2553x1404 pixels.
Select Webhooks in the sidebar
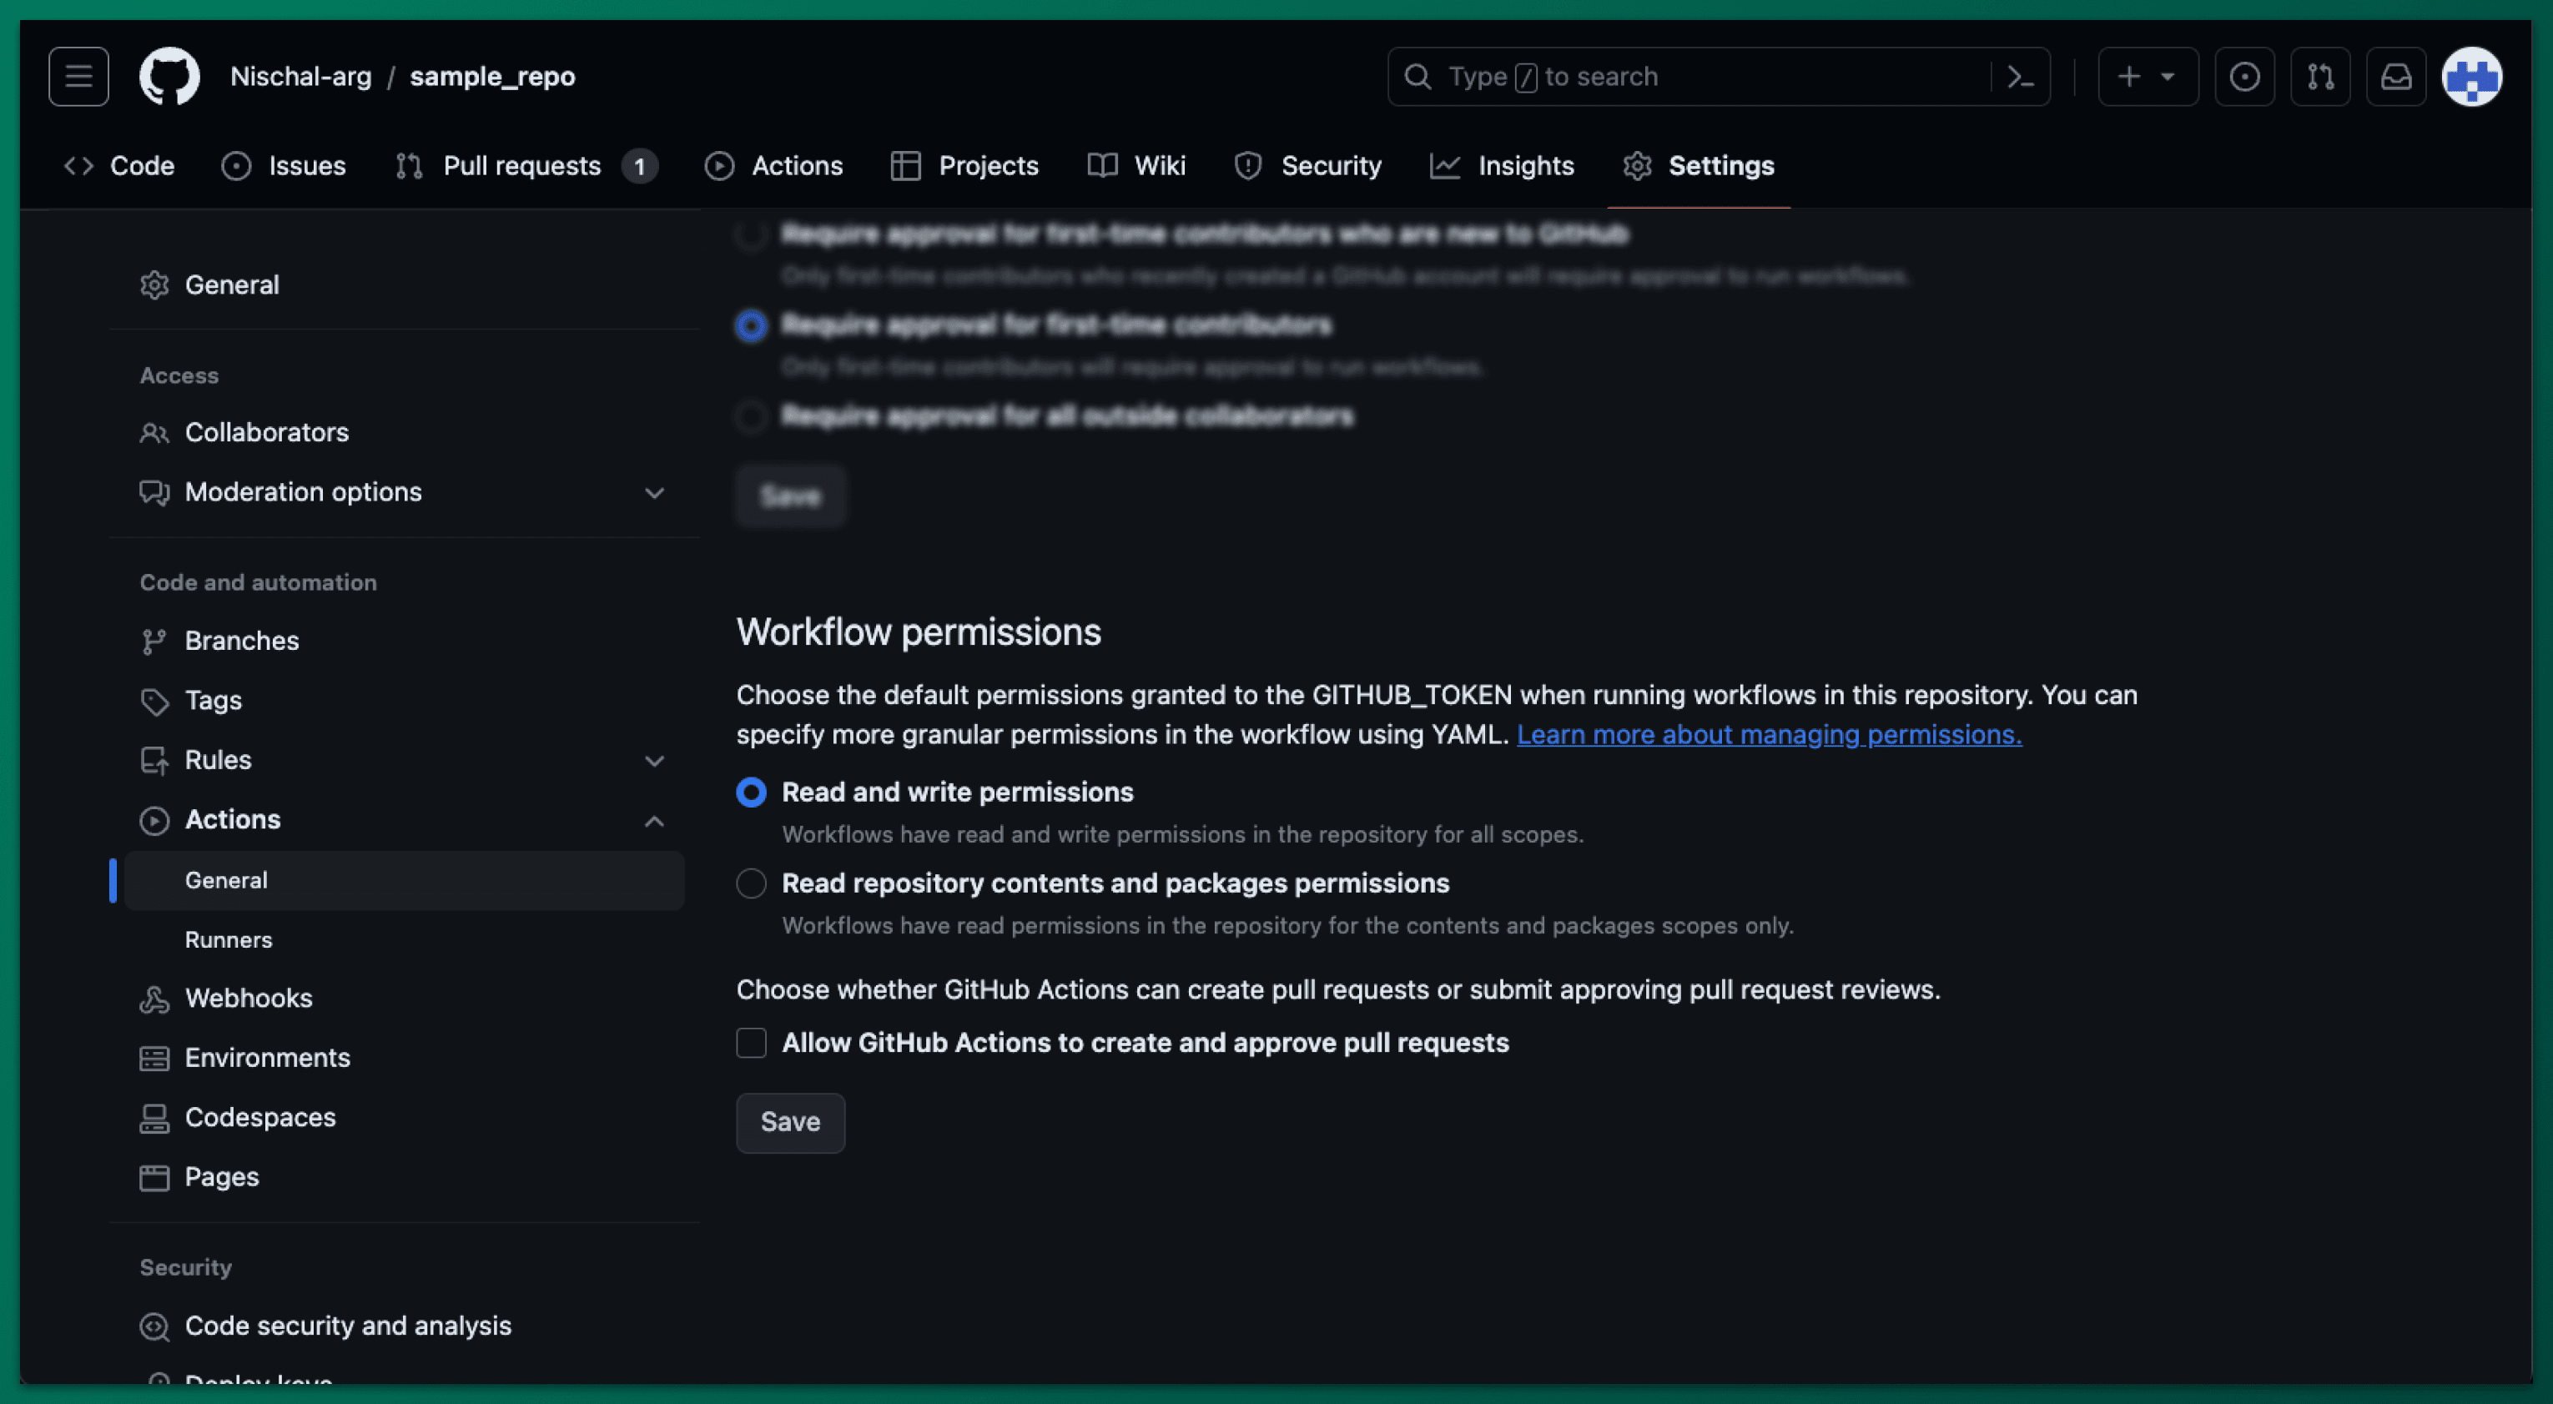(249, 998)
